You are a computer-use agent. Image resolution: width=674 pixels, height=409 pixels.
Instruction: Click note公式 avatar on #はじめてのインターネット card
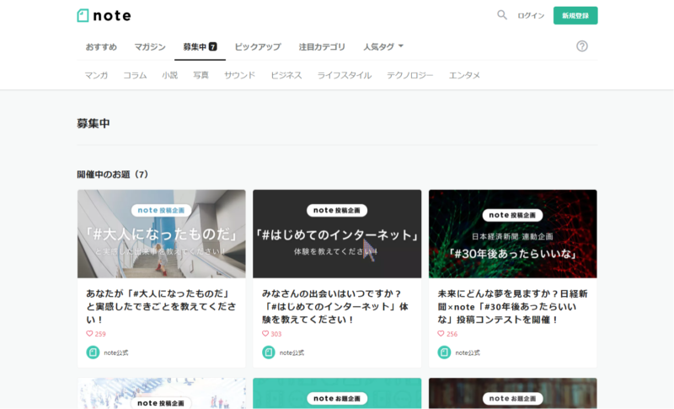[x=269, y=352]
